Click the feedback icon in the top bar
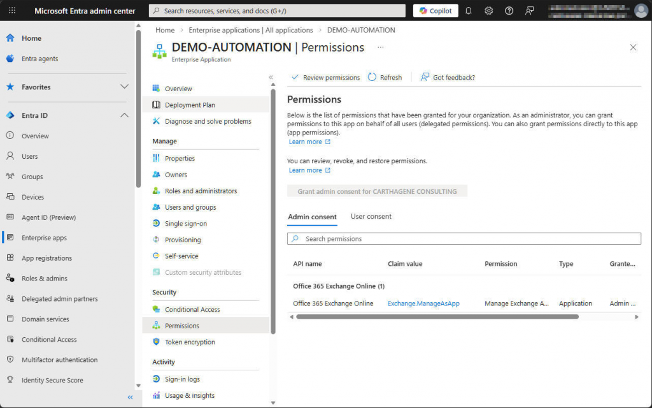The width and height of the screenshot is (652, 408). coord(529,10)
